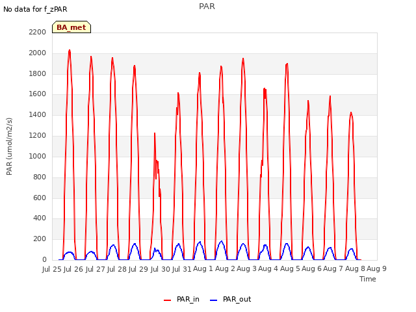Click the 0 y-axis tick label
This screenshot has width=416, height=312.
click(x=44, y=259)
